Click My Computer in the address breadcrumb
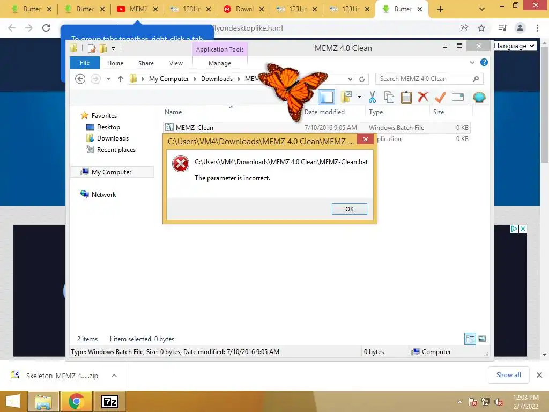 click(x=169, y=79)
